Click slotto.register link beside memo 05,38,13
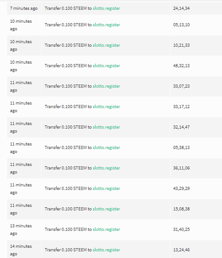The width and height of the screenshot is (222, 258). 106,148
